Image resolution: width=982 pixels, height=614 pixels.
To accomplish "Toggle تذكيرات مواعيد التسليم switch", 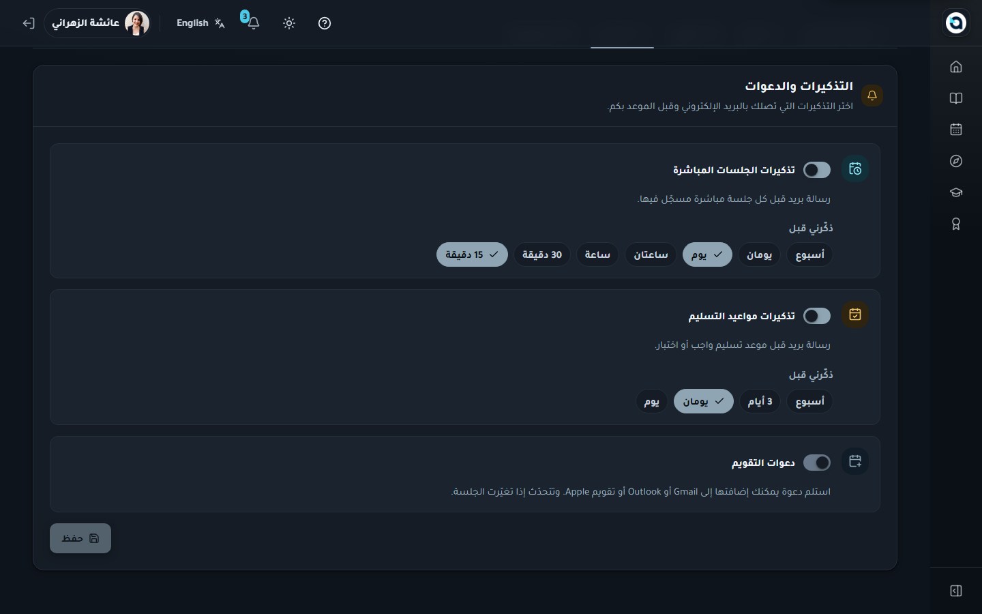I will pos(817,316).
